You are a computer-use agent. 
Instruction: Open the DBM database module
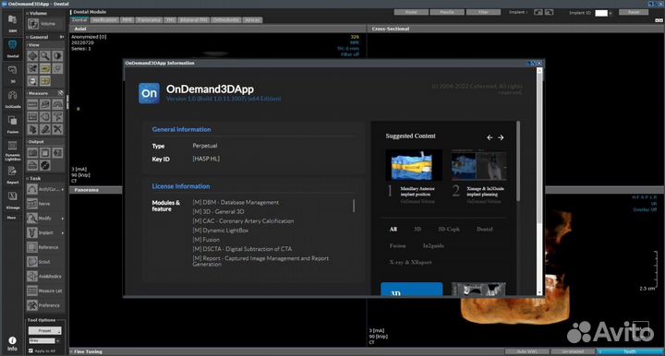[12, 22]
